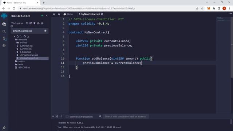Open the Deploy and run sidebar icon

(4, 45)
